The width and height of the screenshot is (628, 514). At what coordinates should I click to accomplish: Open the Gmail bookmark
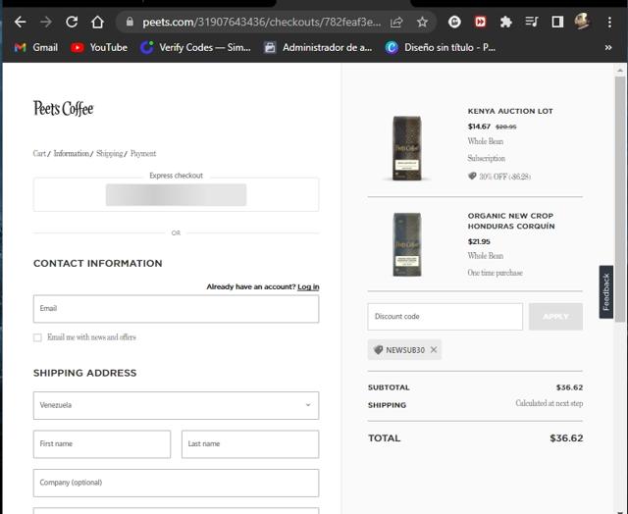[x=36, y=48]
